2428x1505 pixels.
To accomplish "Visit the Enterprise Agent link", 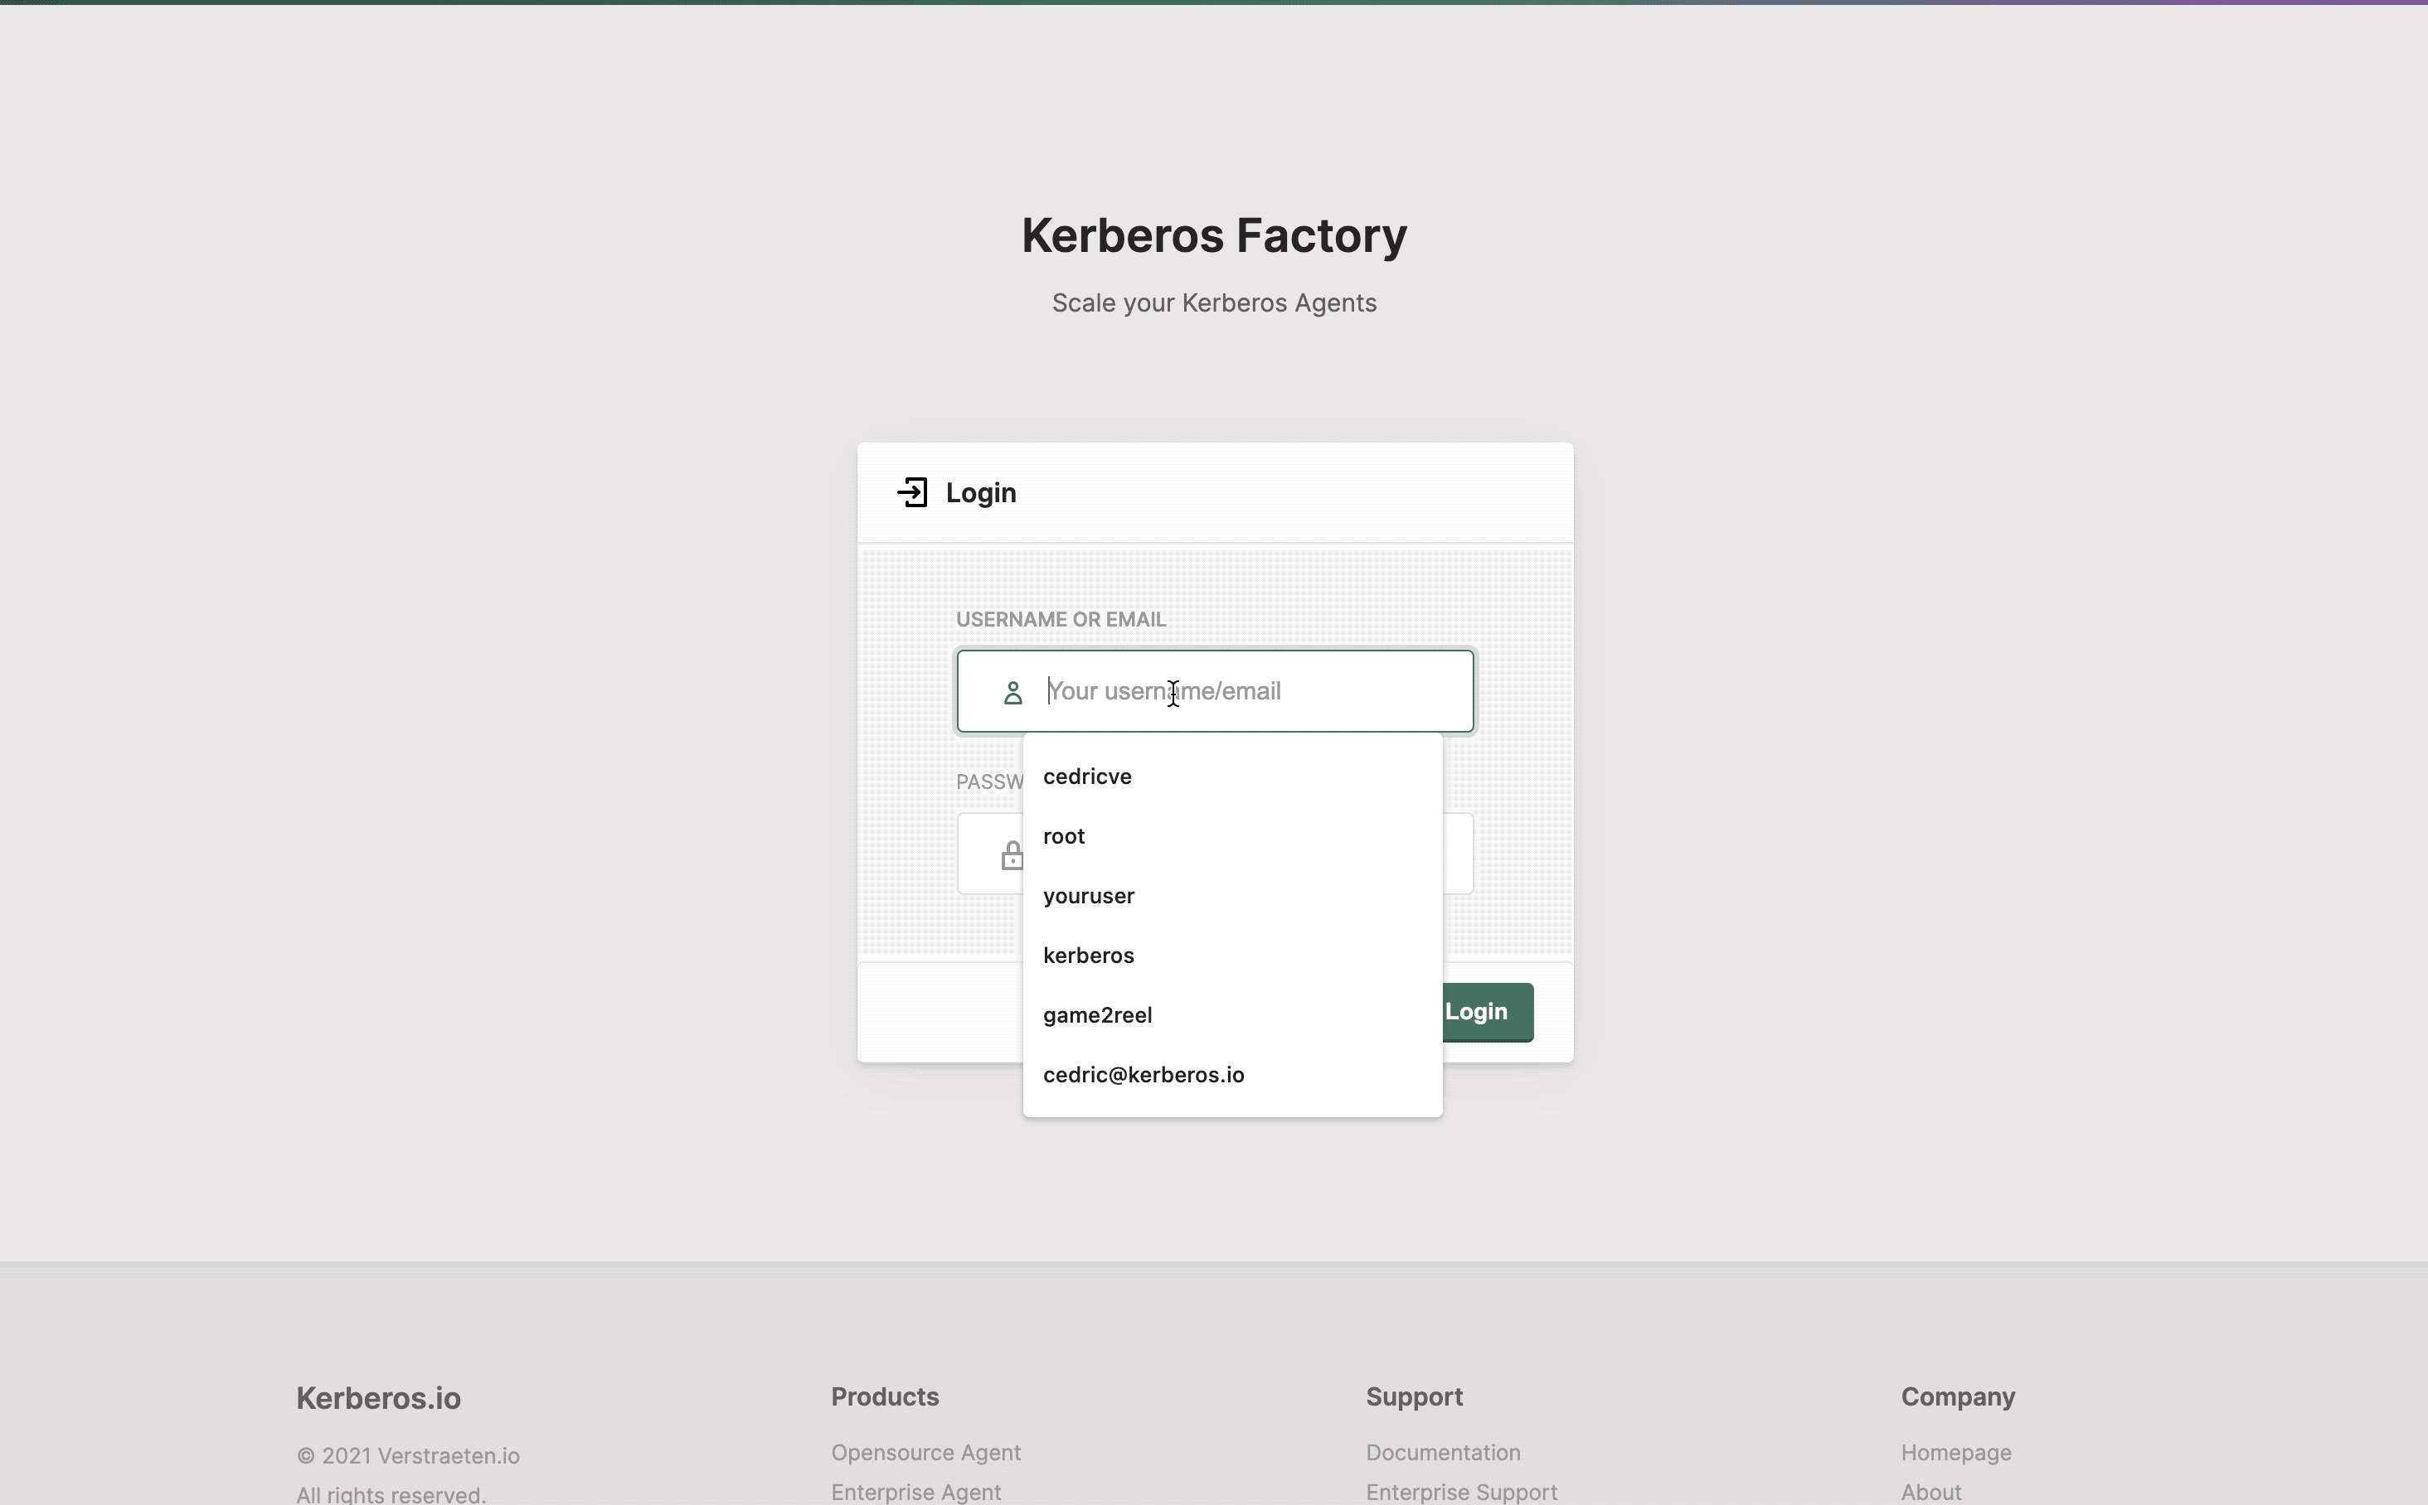I will point(916,1491).
